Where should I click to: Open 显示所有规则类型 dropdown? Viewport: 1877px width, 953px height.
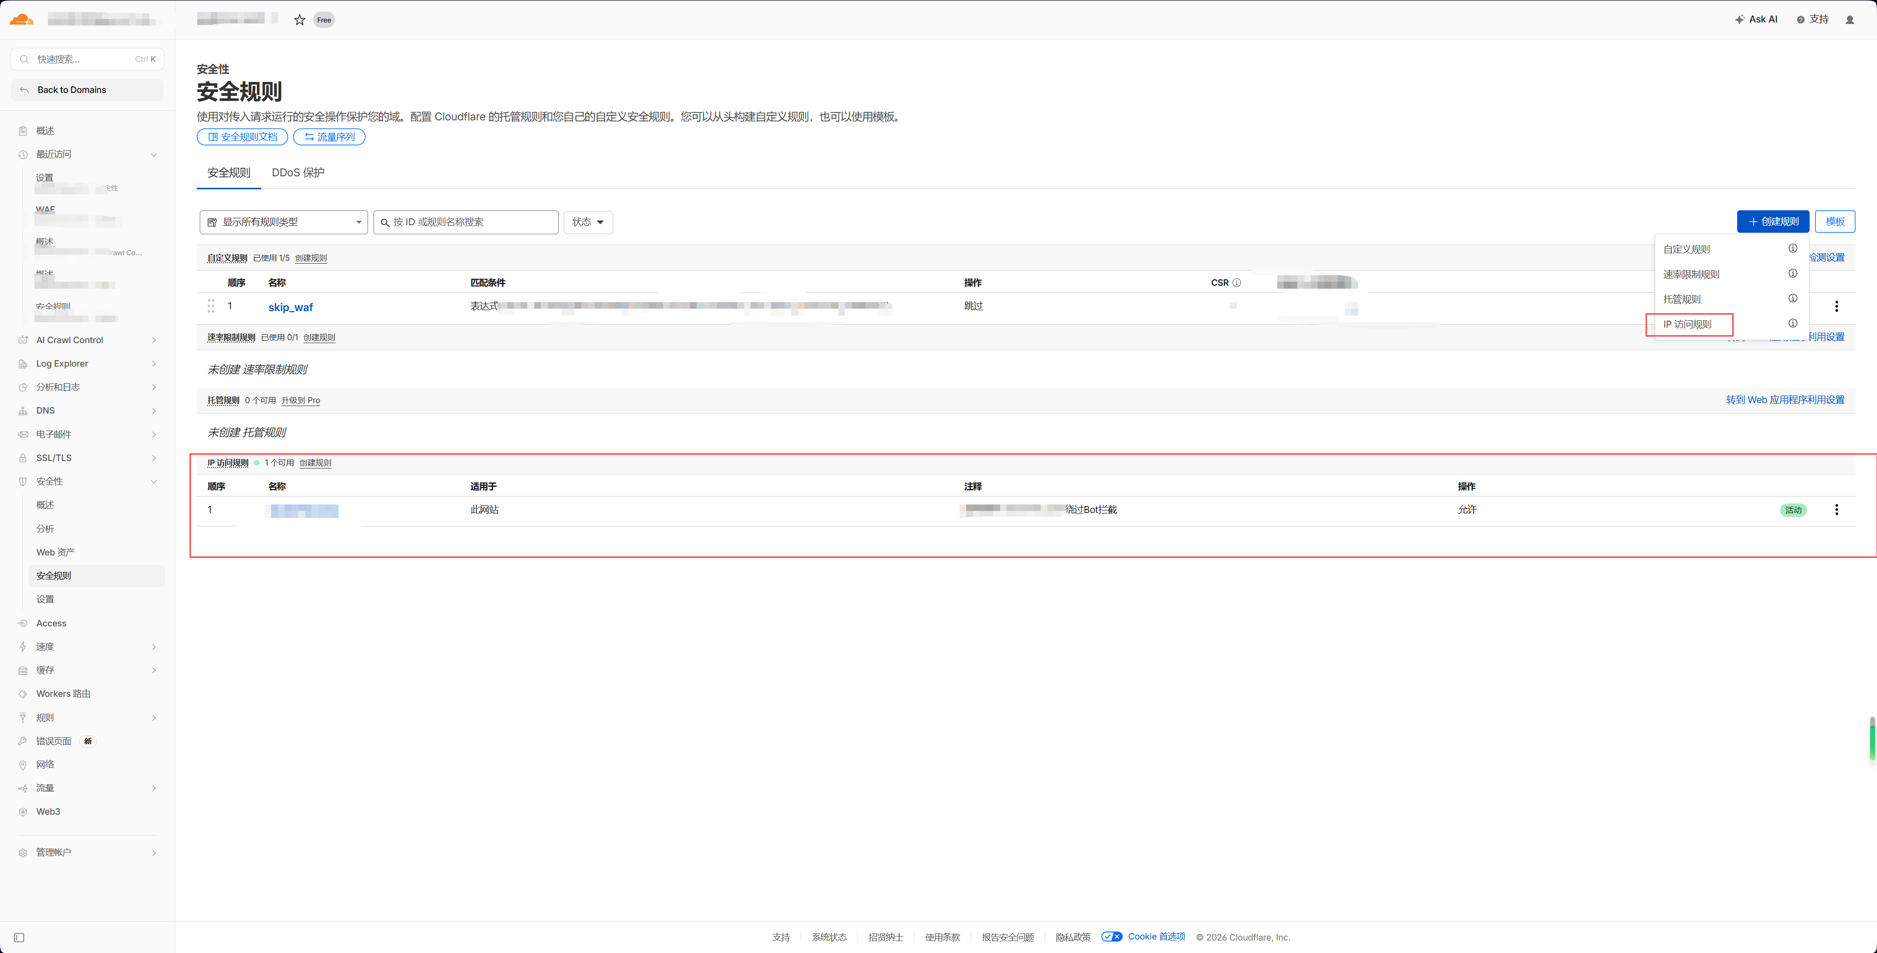click(284, 222)
